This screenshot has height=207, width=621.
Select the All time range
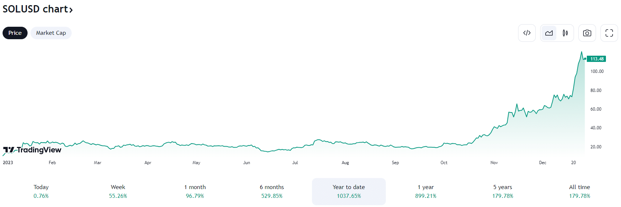pyautogui.click(x=579, y=192)
